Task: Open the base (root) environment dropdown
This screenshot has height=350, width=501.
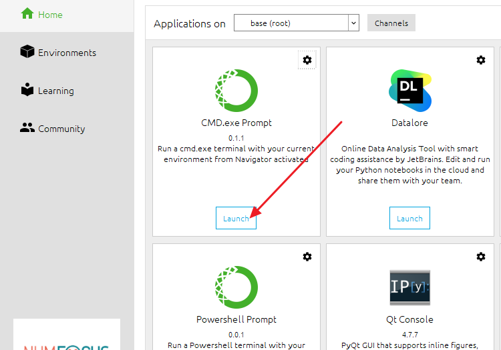Action: tap(296, 23)
